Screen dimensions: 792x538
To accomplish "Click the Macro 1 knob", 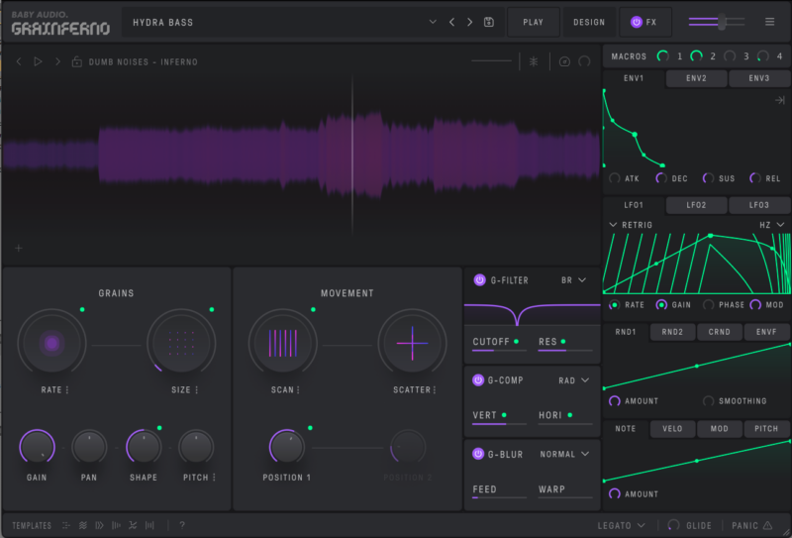I will tap(662, 56).
